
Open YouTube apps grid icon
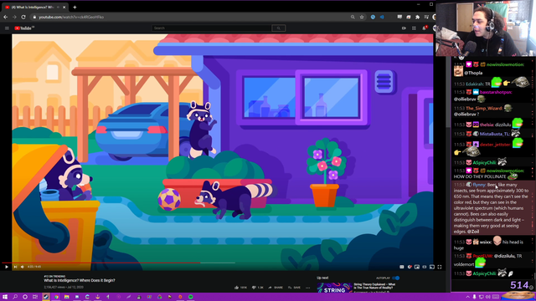click(414, 28)
